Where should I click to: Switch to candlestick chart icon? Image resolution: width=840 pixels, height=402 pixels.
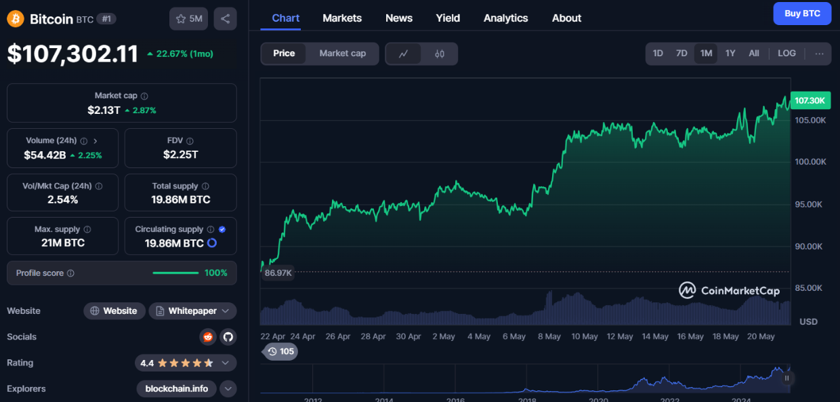pyautogui.click(x=440, y=54)
